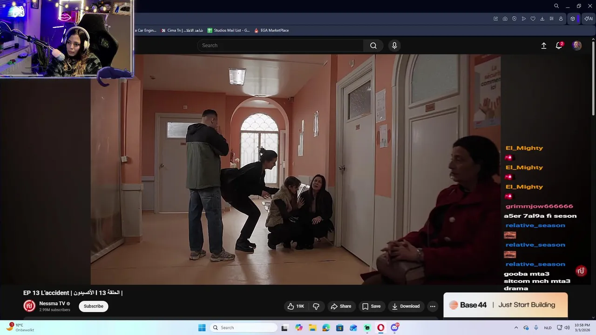Expand hidden system tray icons chevron
This screenshot has width=596, height=335.
point(516,328)
